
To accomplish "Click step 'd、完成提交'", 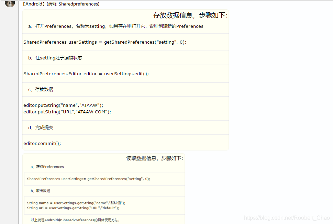I will (x=41, y=127).
